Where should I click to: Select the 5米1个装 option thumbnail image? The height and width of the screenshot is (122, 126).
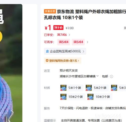(64, 88)
